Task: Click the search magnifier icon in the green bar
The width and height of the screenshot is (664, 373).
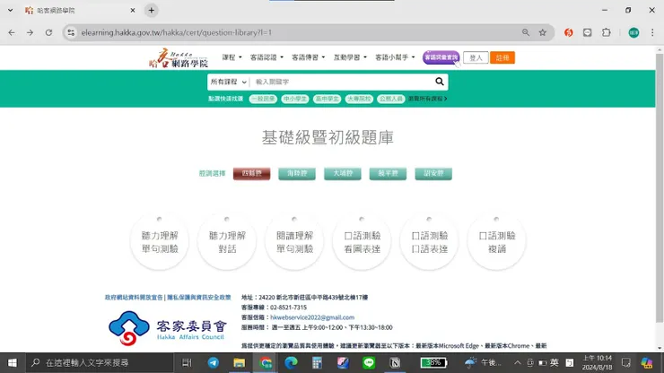Action: (x=439, y=82)
